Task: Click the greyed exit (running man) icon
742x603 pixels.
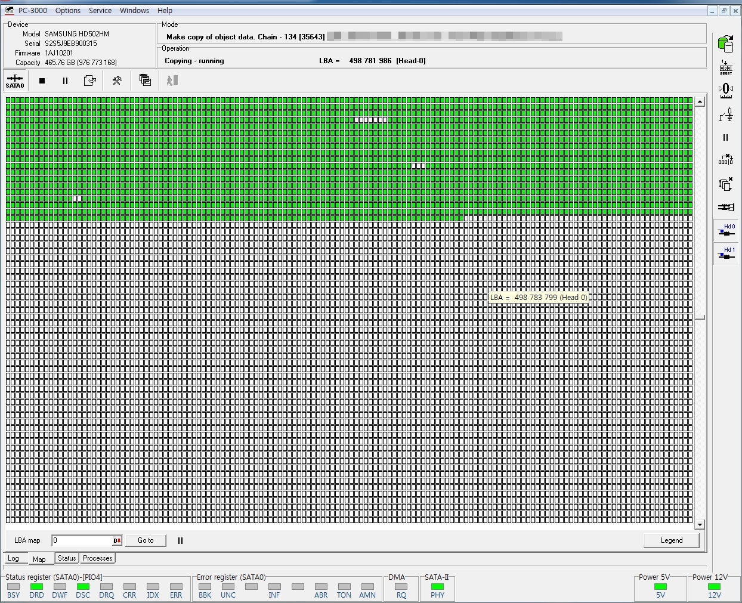Action: (172, 81)
